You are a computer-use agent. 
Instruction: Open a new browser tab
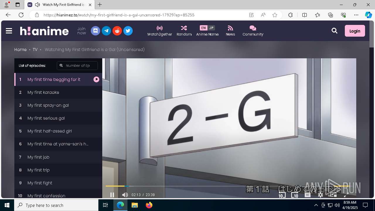100,5
